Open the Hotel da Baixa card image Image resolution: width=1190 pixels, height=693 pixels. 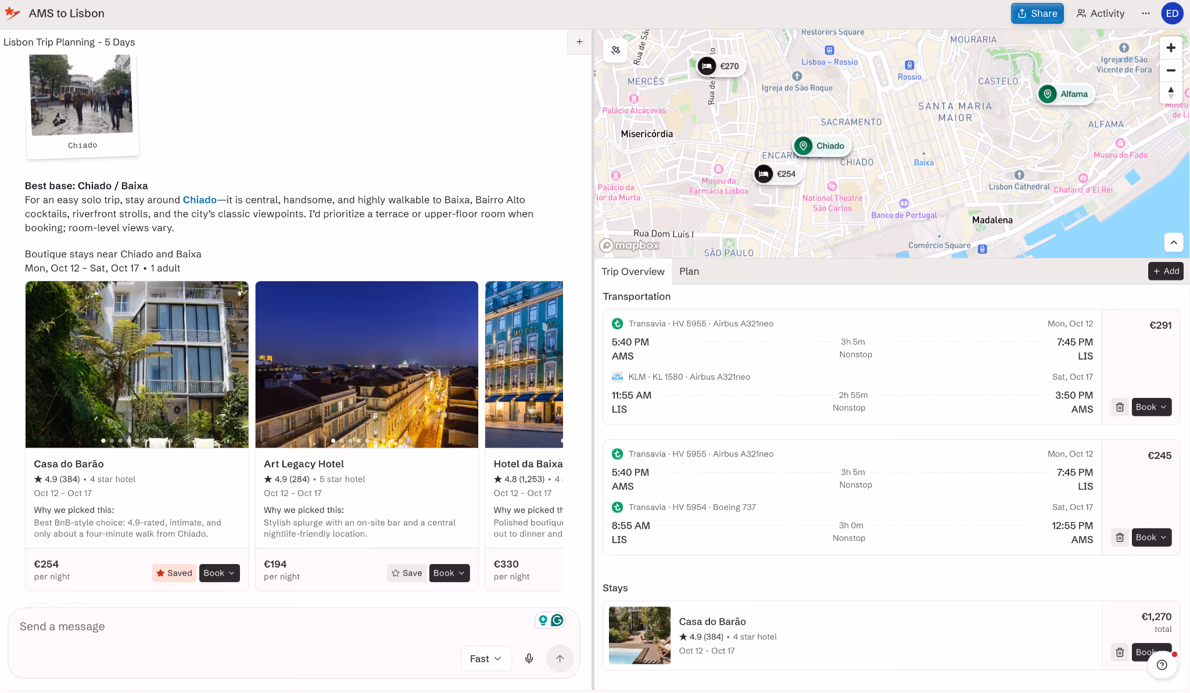(524, 365)
